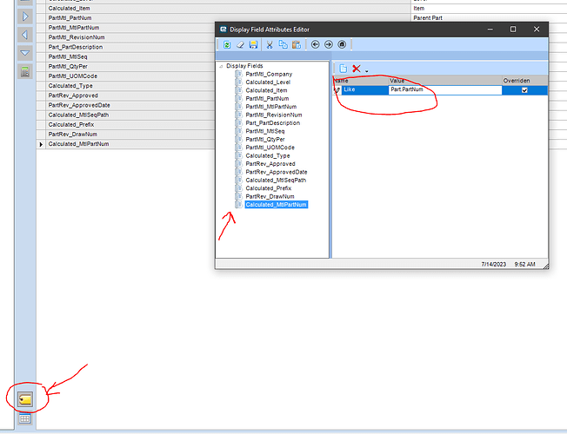This screenshot has width=567, height=434.
Task: Select PartMtl_MtlPartNum in Display Fields tree
Action: coord(271,107)
